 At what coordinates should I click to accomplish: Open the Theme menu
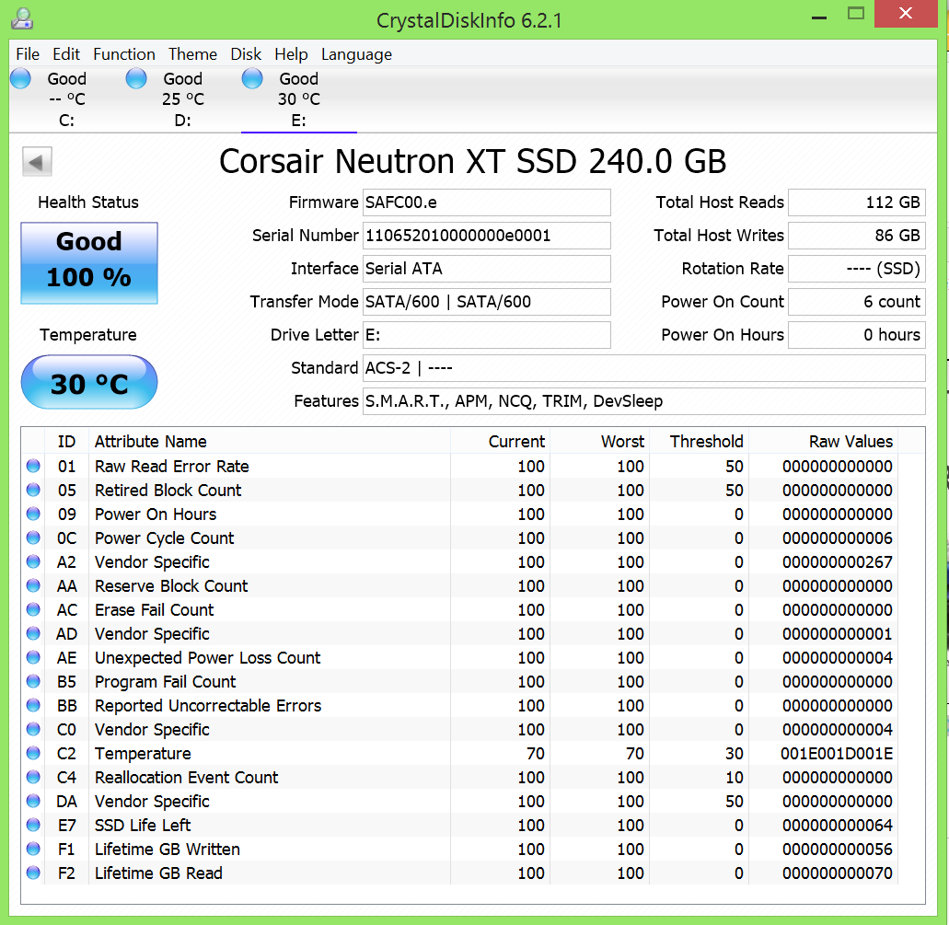192,54
